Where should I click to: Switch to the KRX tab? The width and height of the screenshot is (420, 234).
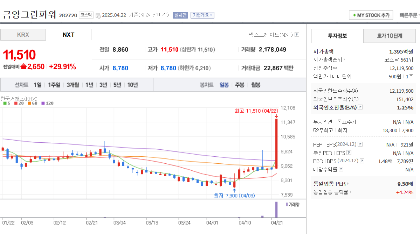23,35
